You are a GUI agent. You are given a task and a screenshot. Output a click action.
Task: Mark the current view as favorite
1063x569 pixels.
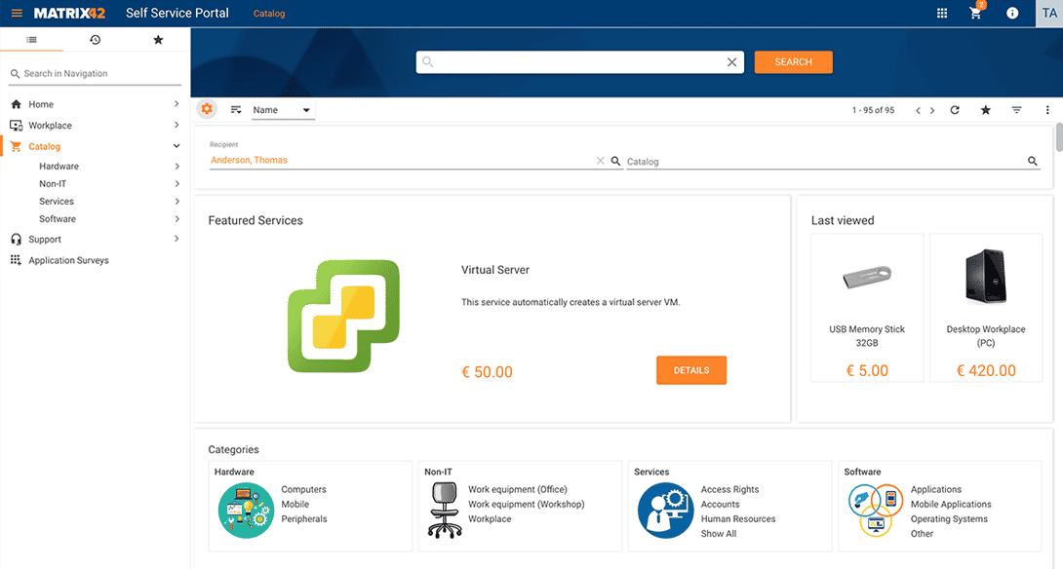[985, 110]
